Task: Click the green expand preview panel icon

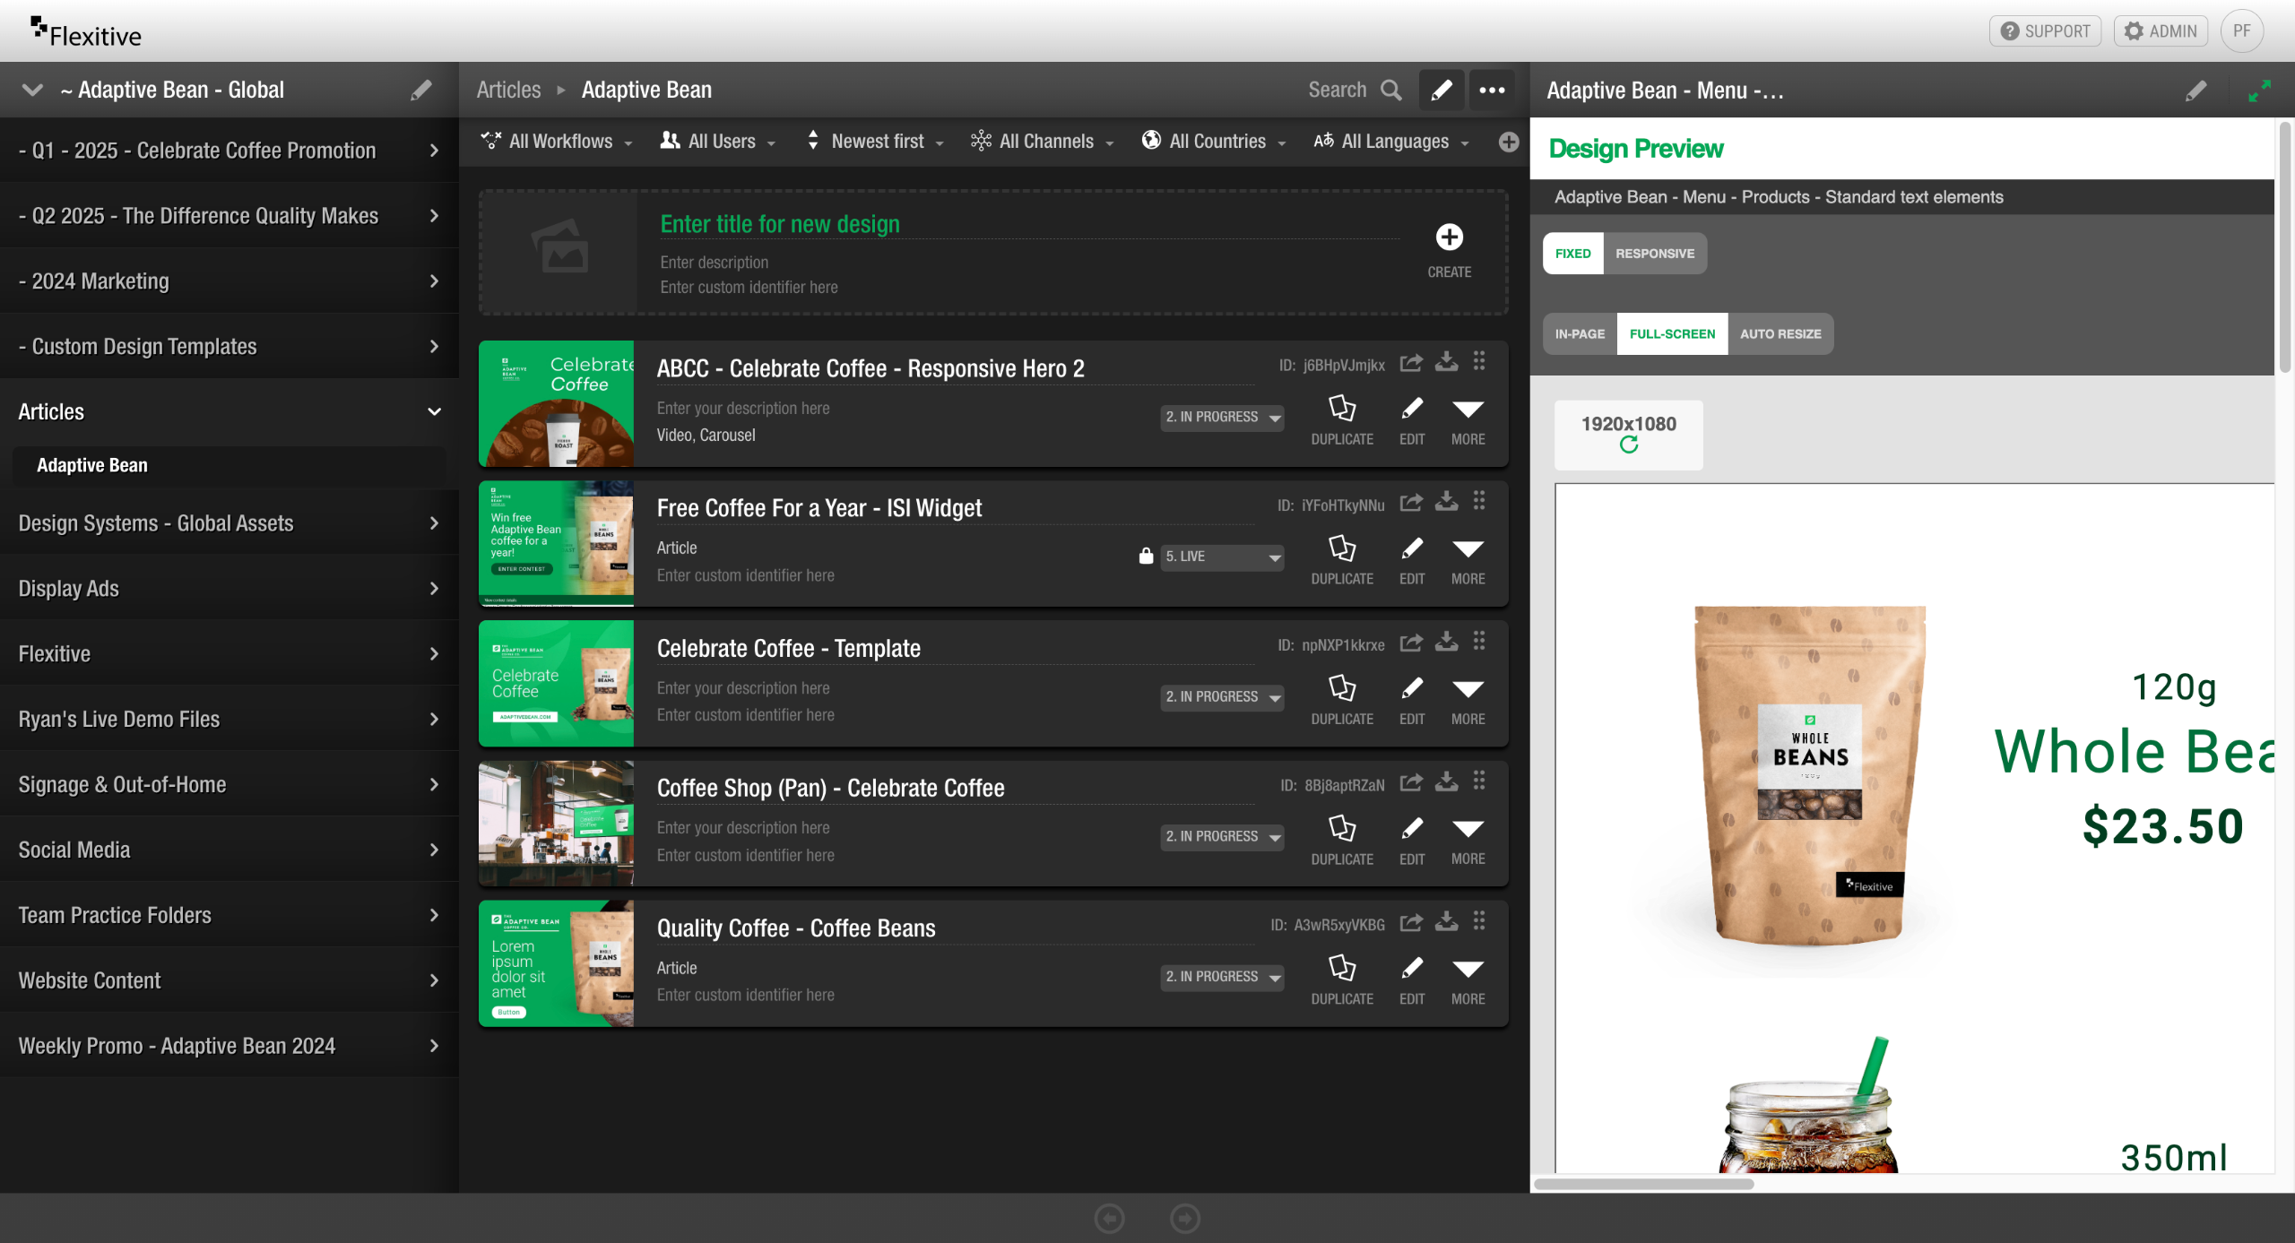Action: (x=2259, y=90)
